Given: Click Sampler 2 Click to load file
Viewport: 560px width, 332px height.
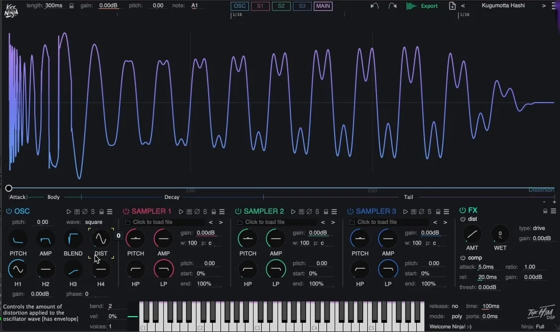Looking at the screenshot, I should tap(264, 222).
